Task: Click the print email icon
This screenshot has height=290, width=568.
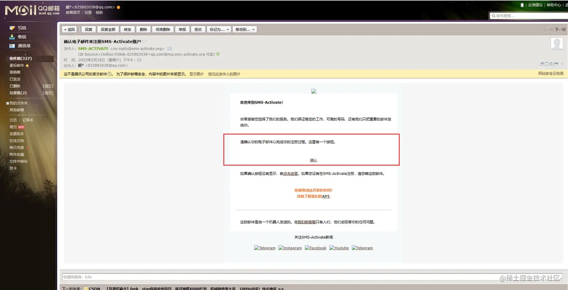Action: tap(556, 64)
